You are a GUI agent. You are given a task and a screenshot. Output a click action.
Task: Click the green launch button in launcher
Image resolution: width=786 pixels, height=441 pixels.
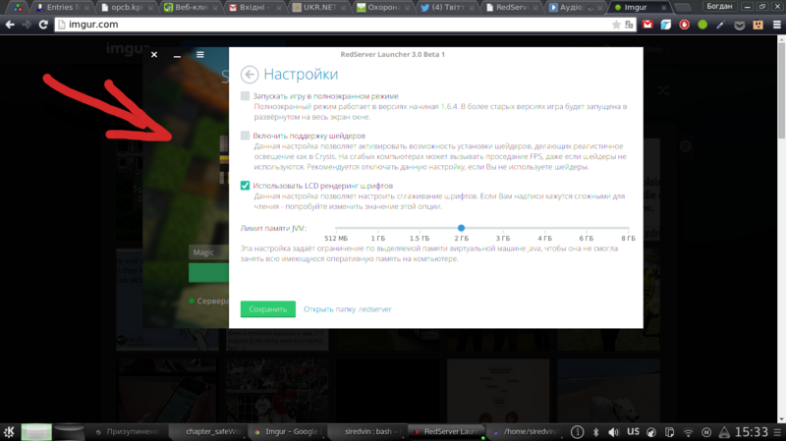[208, 273]
